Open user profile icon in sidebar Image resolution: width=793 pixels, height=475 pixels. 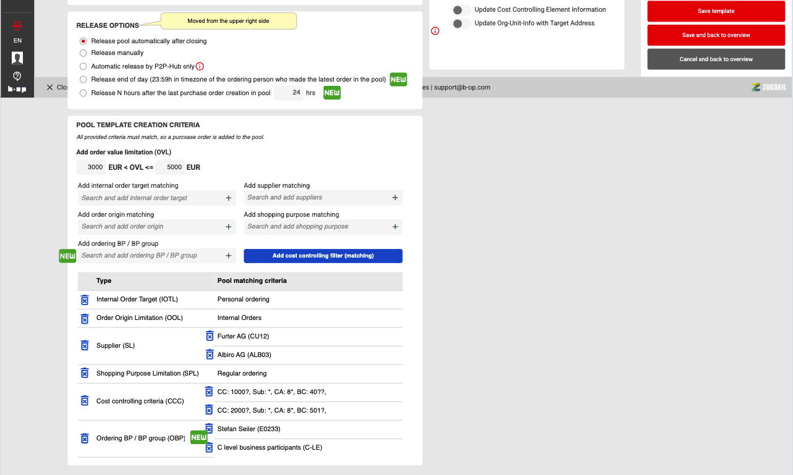[17, 58]
